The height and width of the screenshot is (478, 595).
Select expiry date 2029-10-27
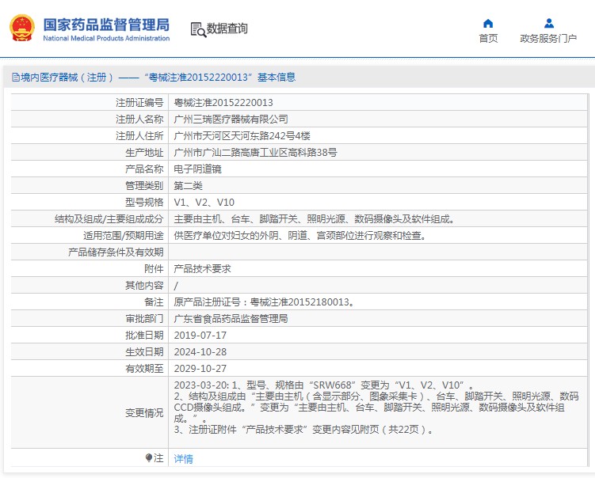pos(200,369)
